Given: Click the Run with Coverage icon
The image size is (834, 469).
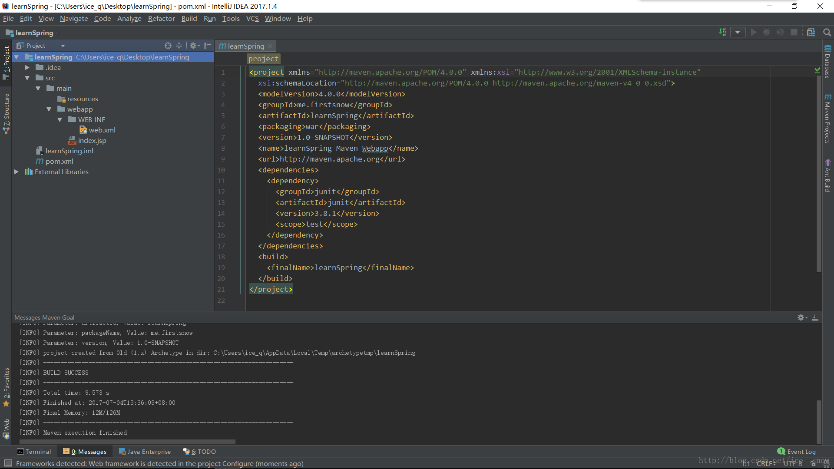Looking at the screenshot, I should [x=781, y=32].
